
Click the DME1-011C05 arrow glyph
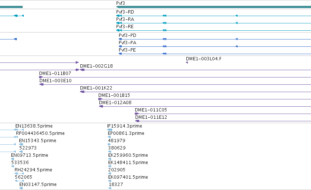coord(137,114)
